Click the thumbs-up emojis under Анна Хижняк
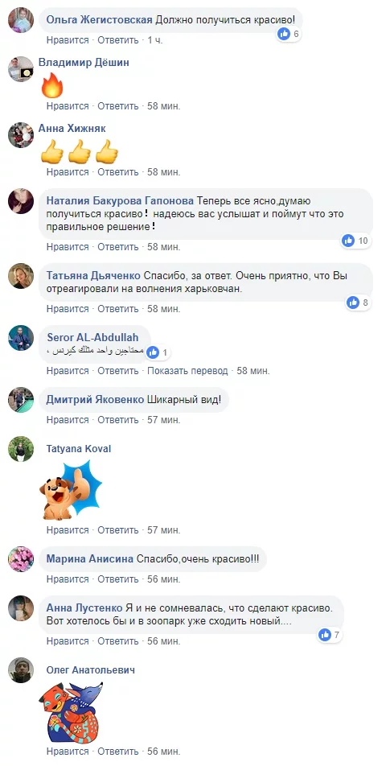390x766 pixels. tap(80, 151)
